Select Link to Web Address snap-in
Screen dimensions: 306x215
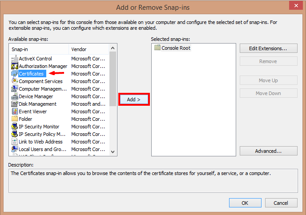[42, 142]
